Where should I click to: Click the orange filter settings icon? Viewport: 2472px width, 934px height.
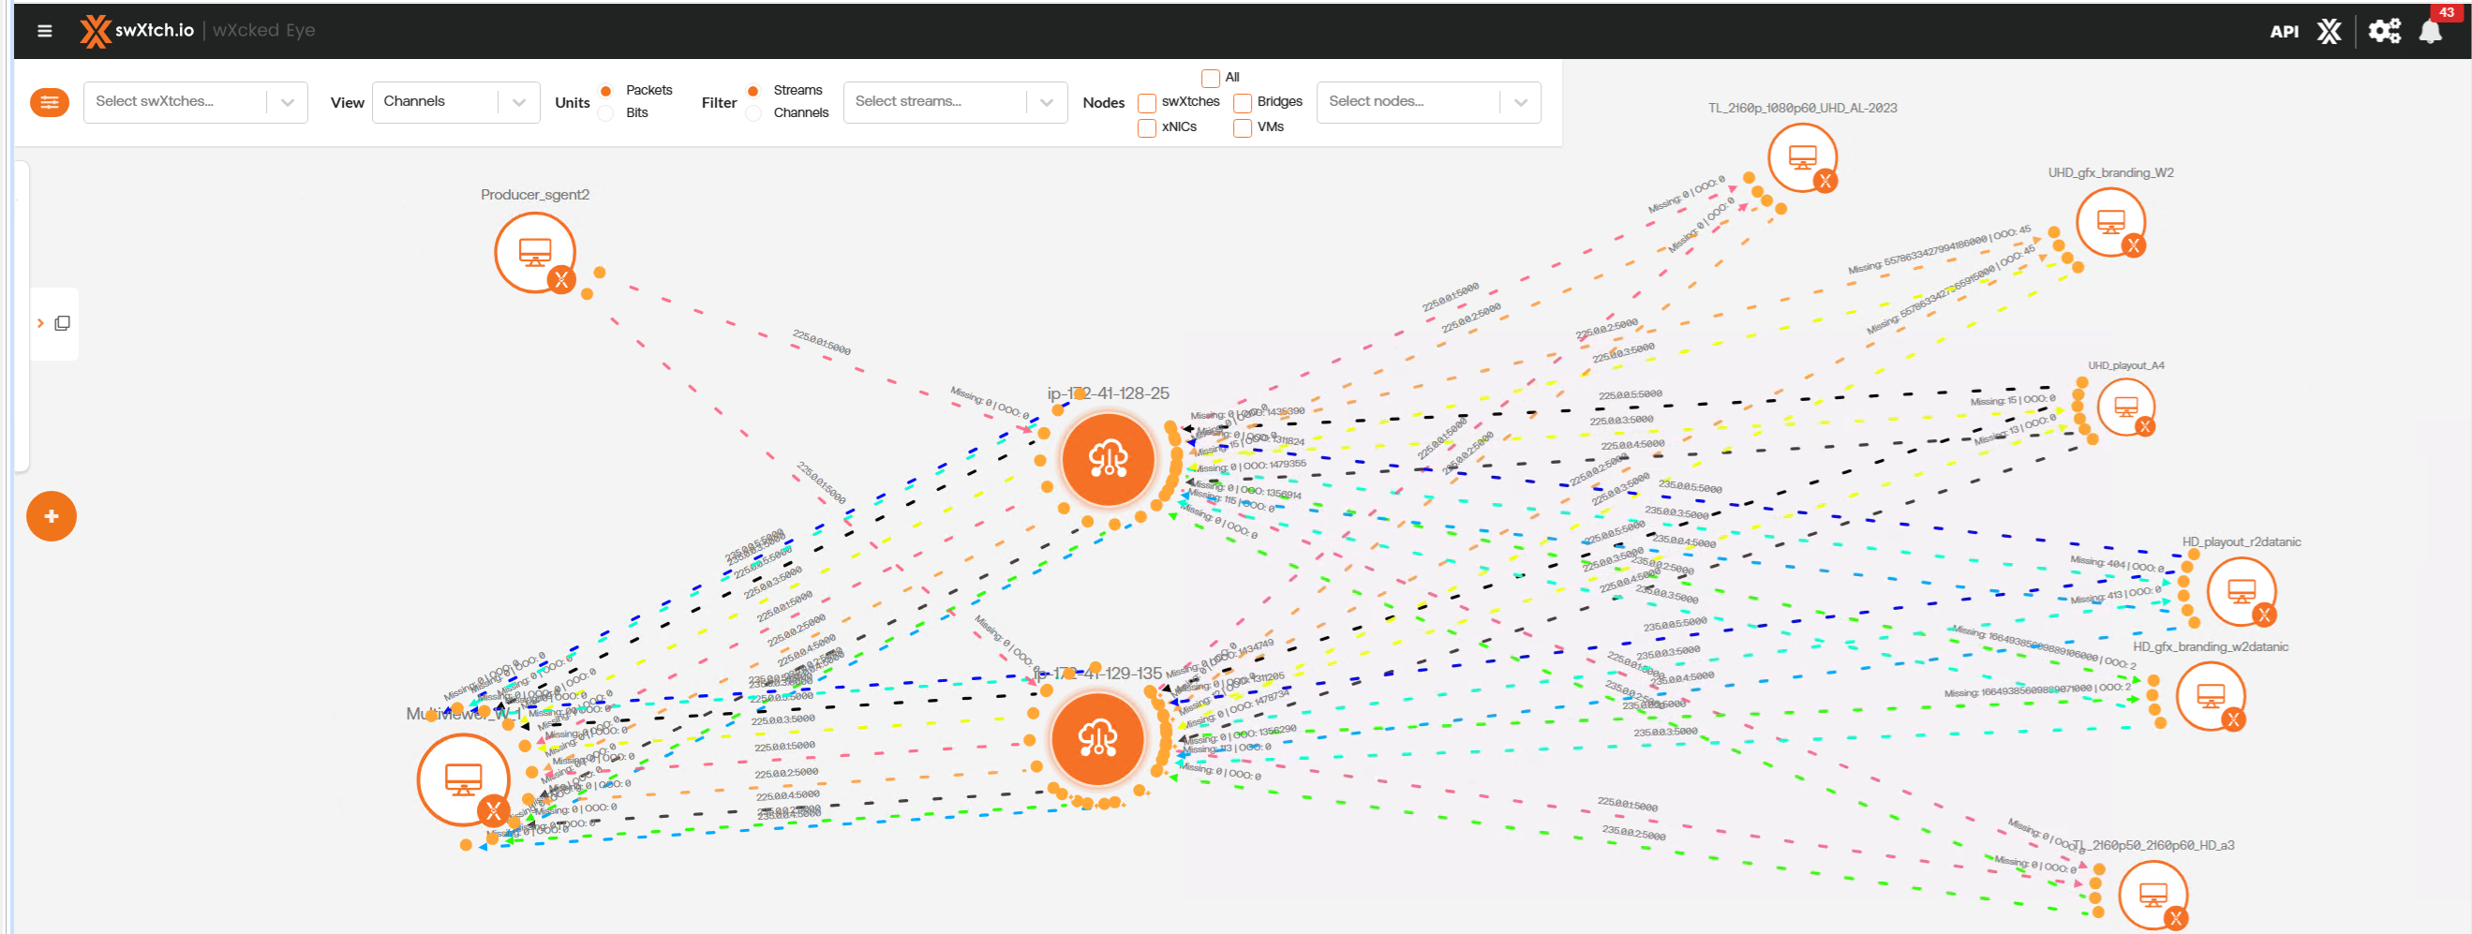(x=49, y=103)
